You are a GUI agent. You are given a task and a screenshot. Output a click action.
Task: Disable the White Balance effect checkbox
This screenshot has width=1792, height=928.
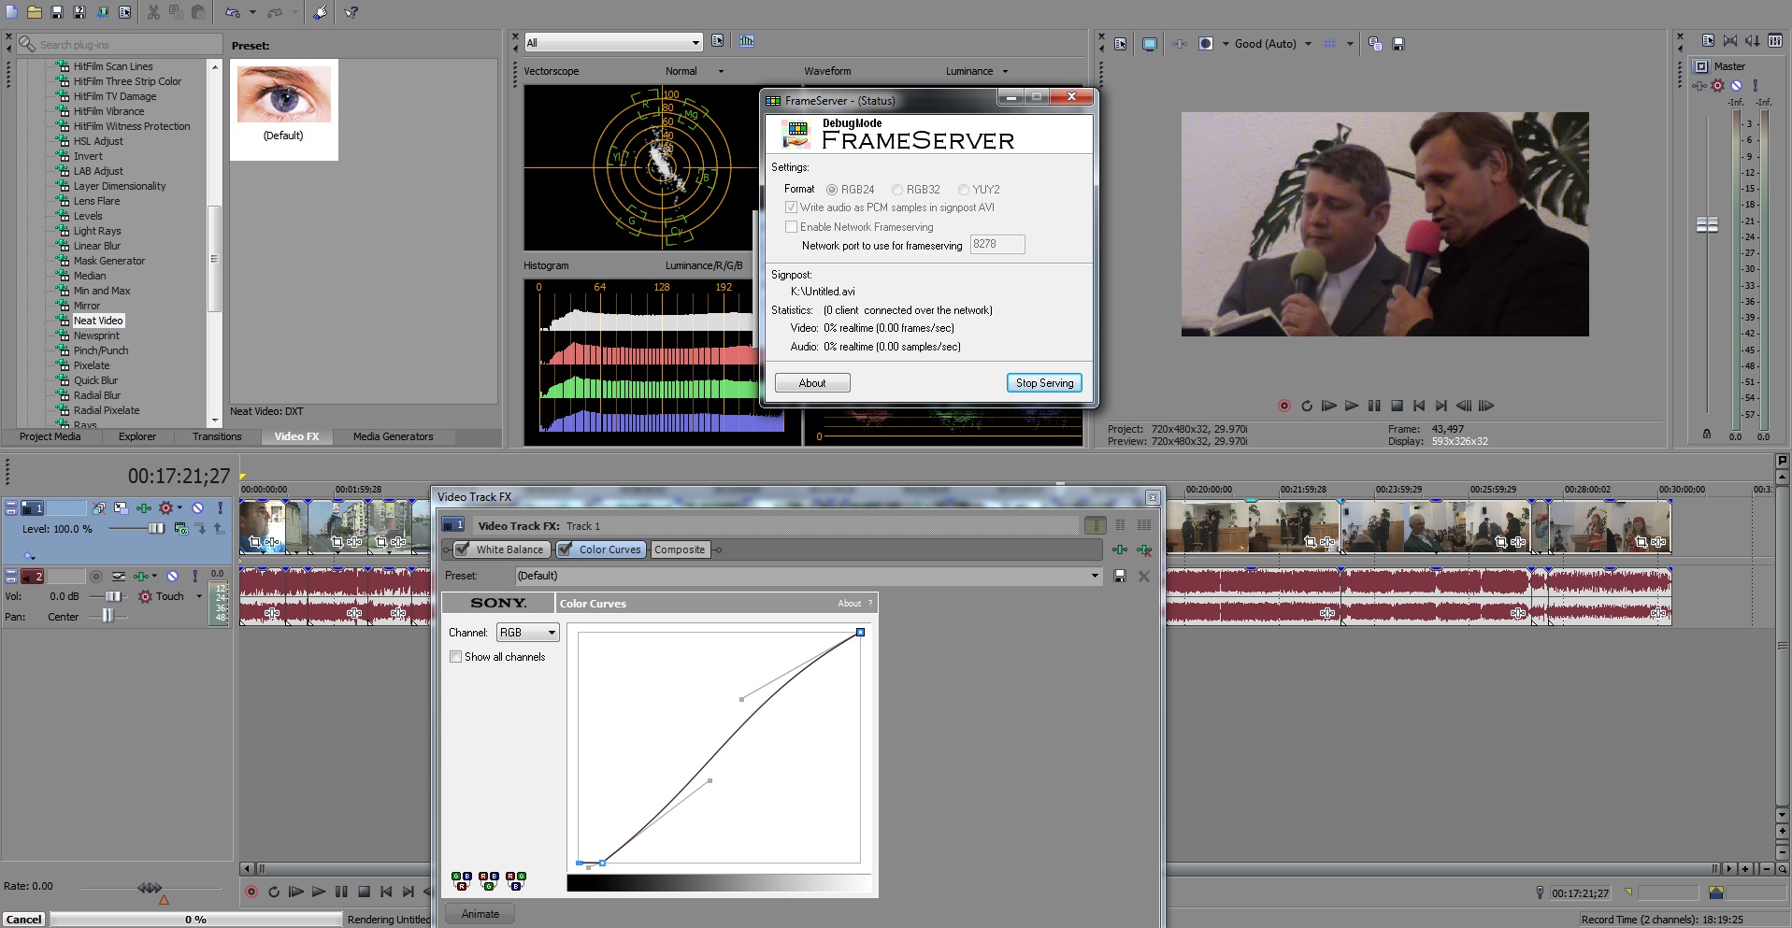pyautogui.click(x=463, y=550)
